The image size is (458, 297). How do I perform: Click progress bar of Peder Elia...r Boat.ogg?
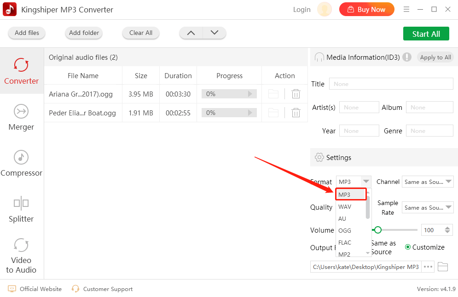[x=229, y=113]
